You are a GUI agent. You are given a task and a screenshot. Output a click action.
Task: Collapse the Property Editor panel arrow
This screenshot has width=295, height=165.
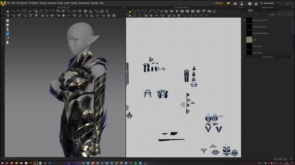pyautogui.click(x=242, y=57)
